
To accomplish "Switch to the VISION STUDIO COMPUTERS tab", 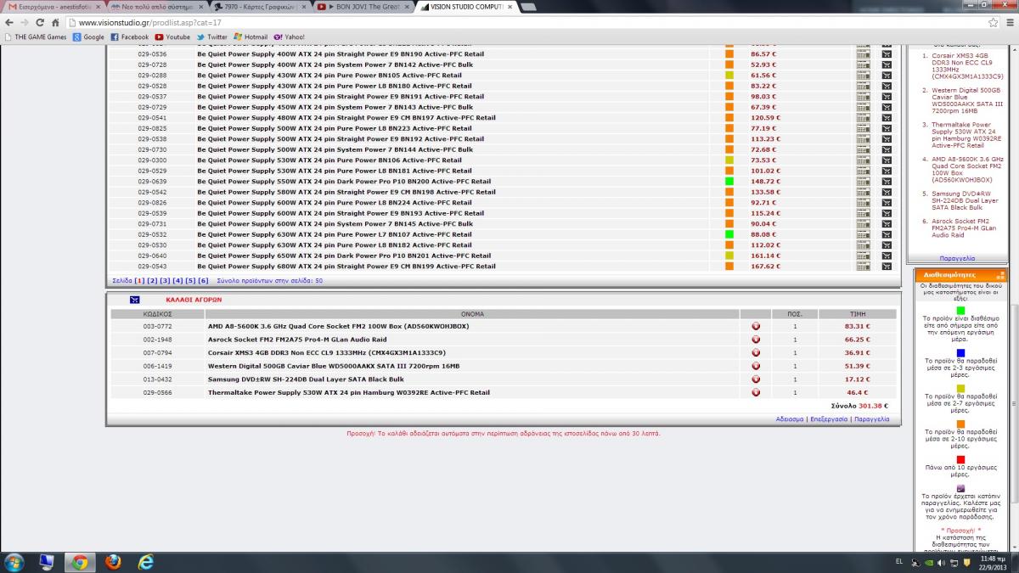I will tap(465, 7).
